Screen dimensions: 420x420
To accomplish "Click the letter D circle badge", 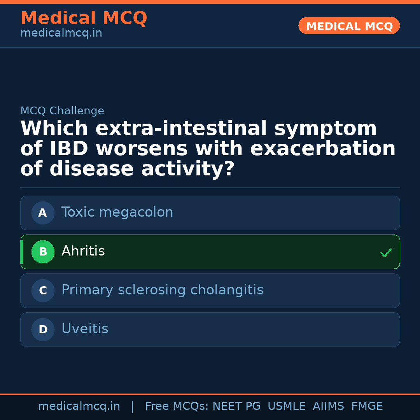I will click(43, 329).
